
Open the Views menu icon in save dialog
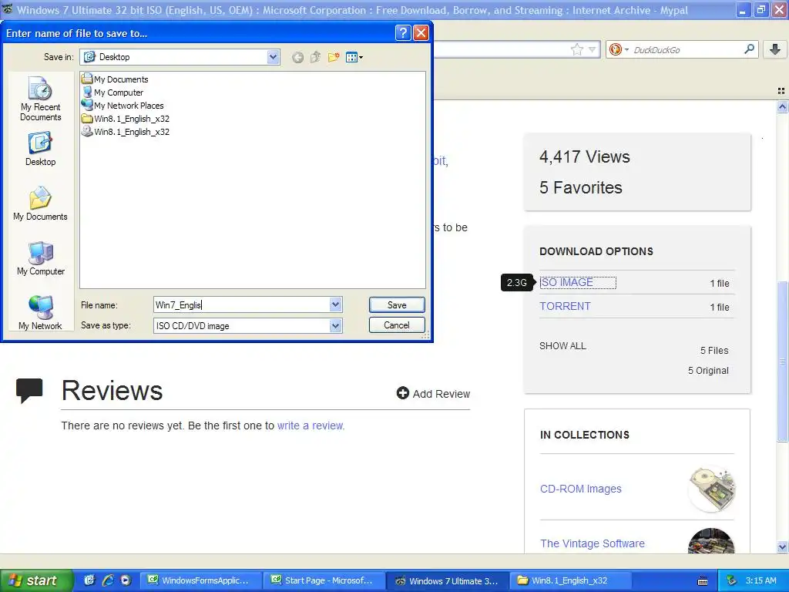354,57
